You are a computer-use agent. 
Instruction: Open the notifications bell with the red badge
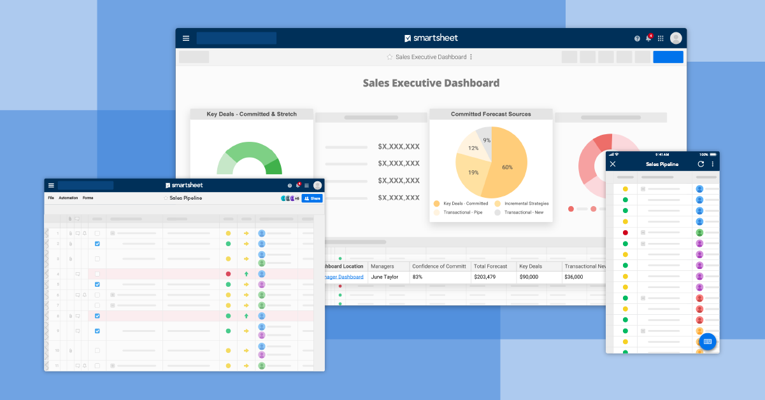(648, 38)
